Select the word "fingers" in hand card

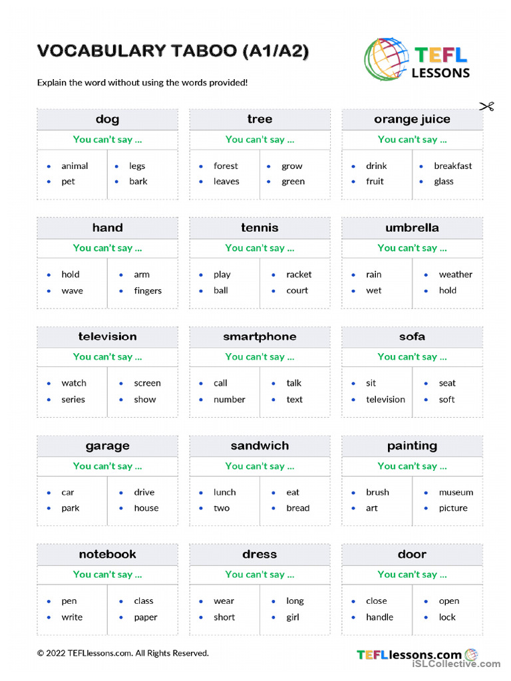tap(148, 291)
